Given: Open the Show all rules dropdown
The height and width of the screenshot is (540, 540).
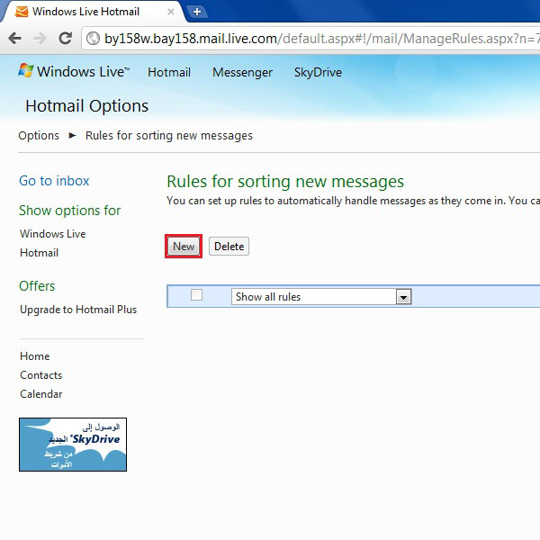Looking at the screenshot, I should (321, 296).
